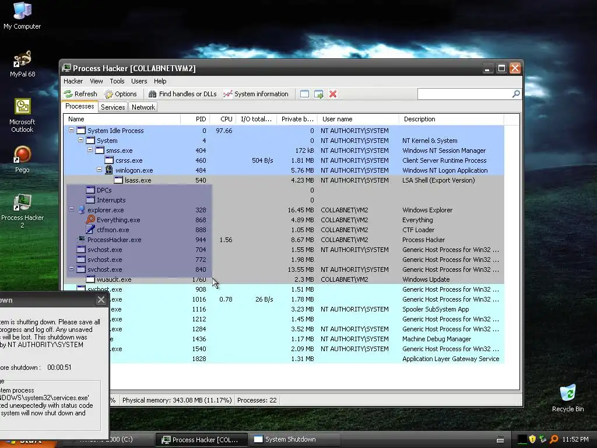Click the search magnifier icon
The image size is (597, 448).
(516, 94)
